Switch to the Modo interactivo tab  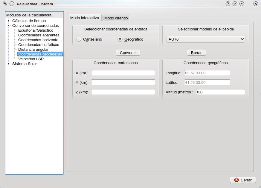coord(85,18)
